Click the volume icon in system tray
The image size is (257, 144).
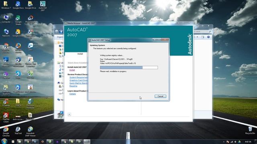[235, 142]
